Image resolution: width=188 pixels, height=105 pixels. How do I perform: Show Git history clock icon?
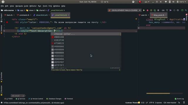(174, 10)
